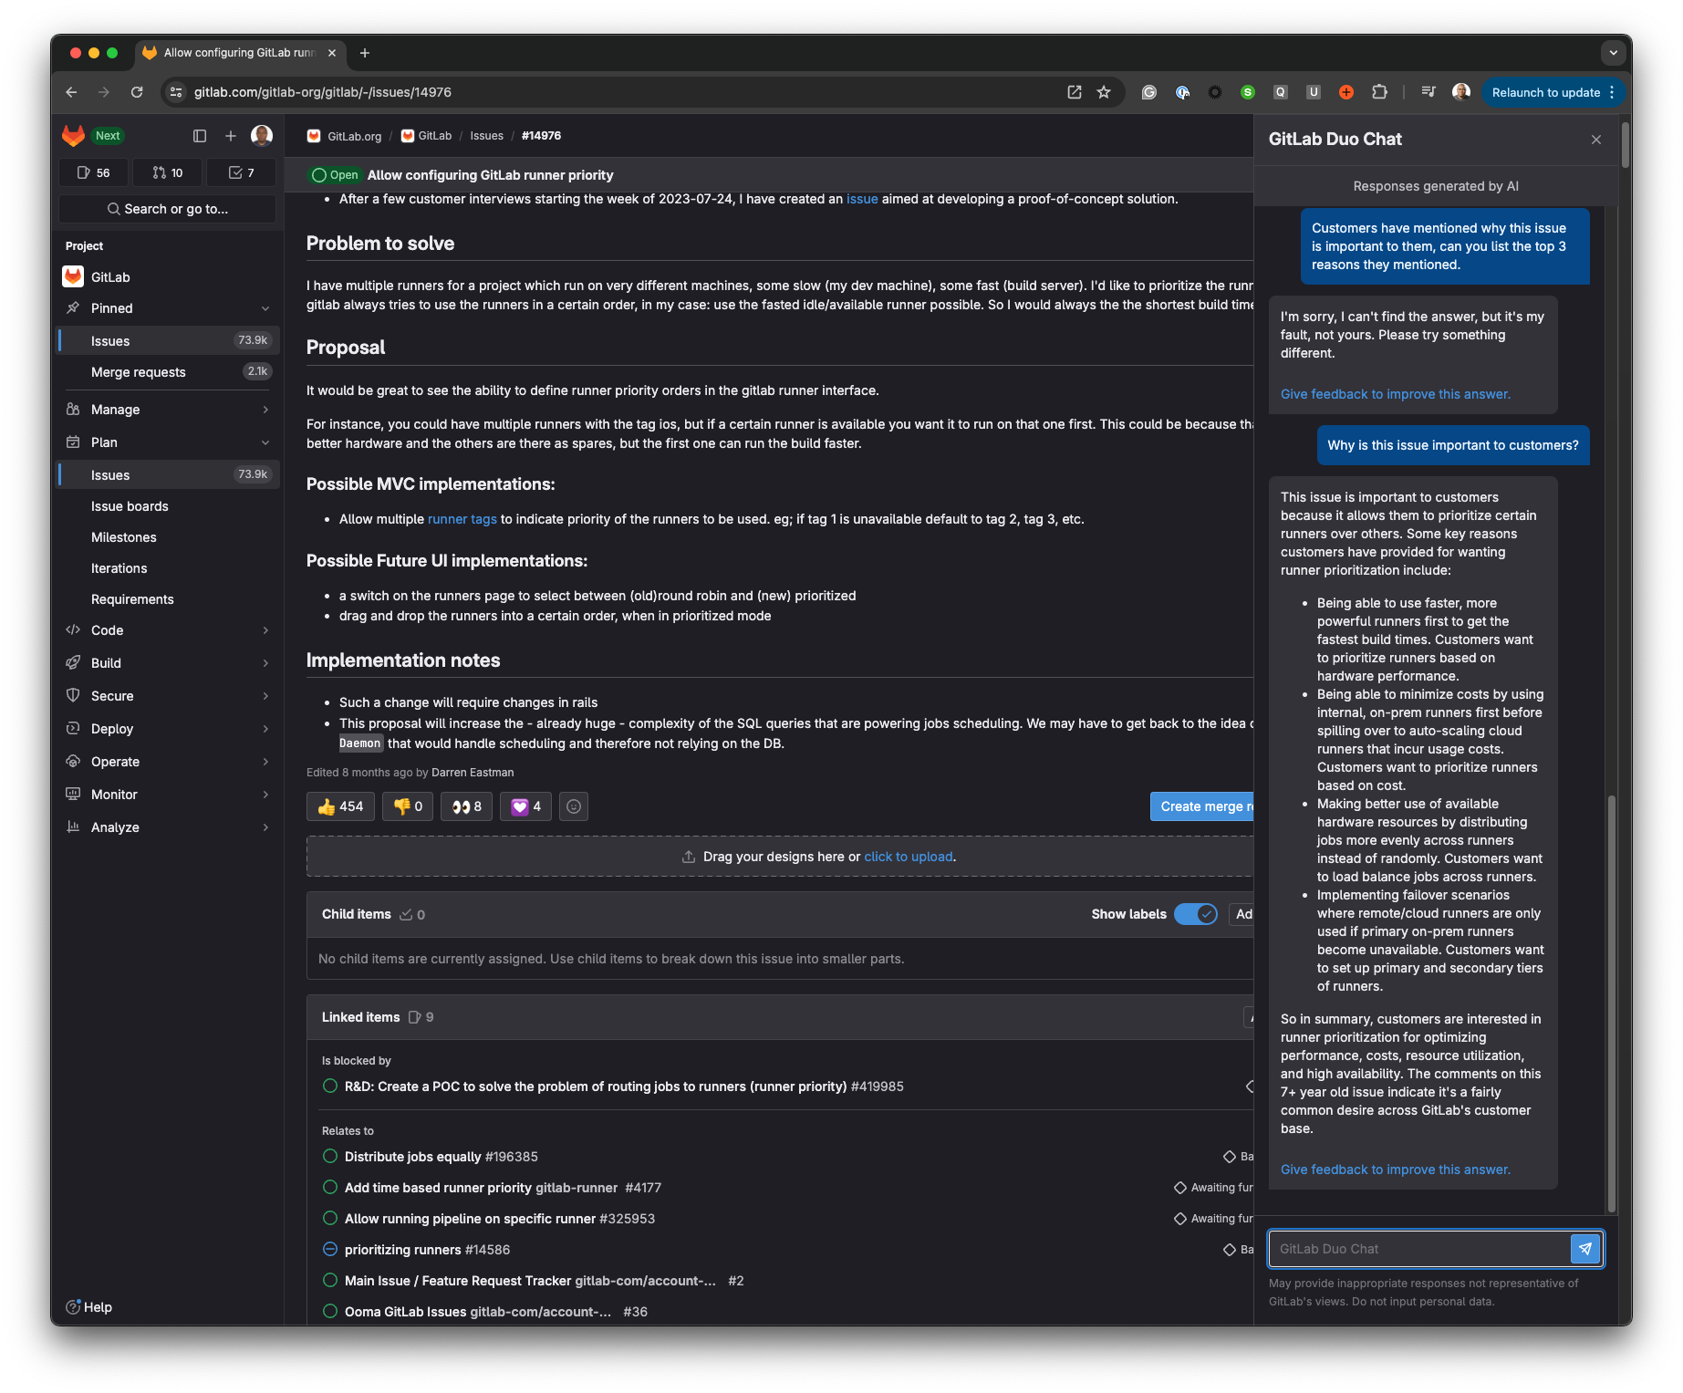
Task: Expand the Analyze section
Action: coord(168,827)
